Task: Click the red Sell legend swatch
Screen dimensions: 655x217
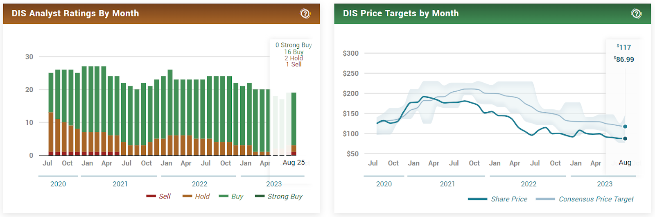Action: tap(151, 196)
